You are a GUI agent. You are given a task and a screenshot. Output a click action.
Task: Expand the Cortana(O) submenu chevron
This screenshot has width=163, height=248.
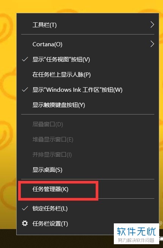[152, 44]
